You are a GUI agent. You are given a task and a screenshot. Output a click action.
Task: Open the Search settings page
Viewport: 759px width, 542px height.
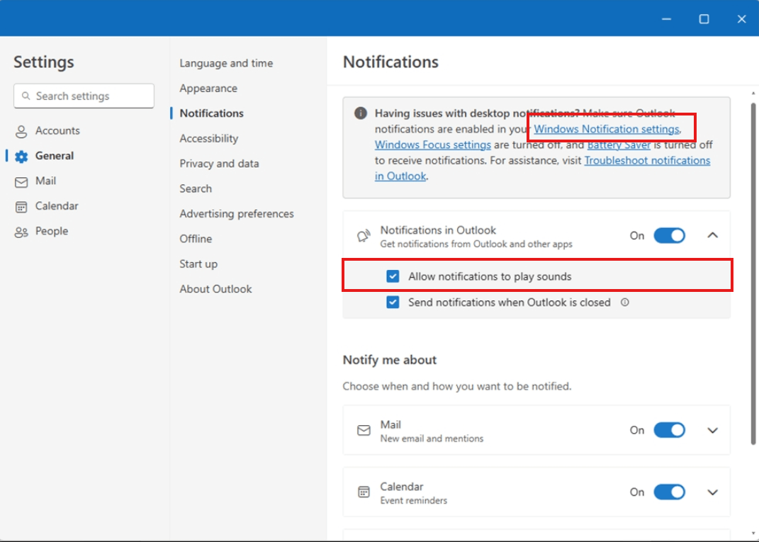pos(196,188)
